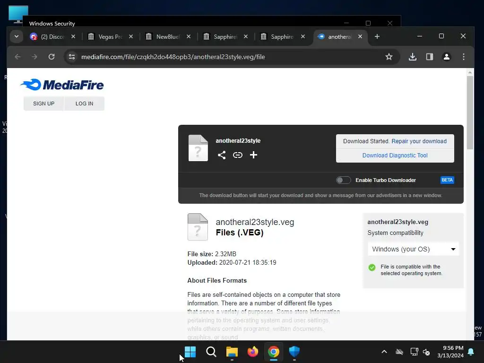
Task: Click the green compatibility check icon
Action: 372,268
